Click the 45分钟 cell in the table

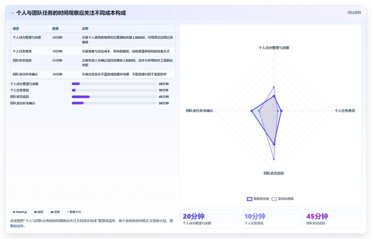click(57, 61)
